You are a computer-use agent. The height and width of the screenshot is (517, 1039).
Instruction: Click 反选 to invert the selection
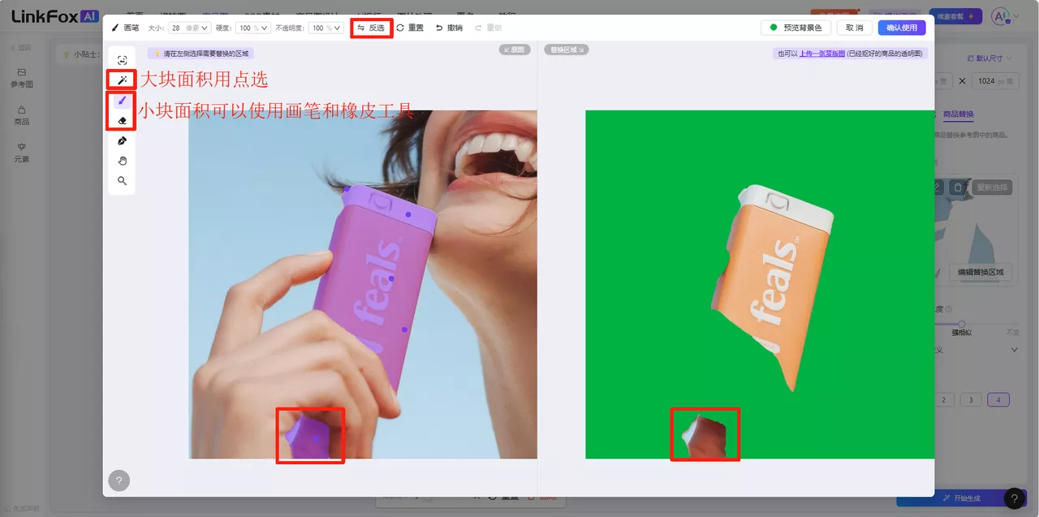click(372, 28)
